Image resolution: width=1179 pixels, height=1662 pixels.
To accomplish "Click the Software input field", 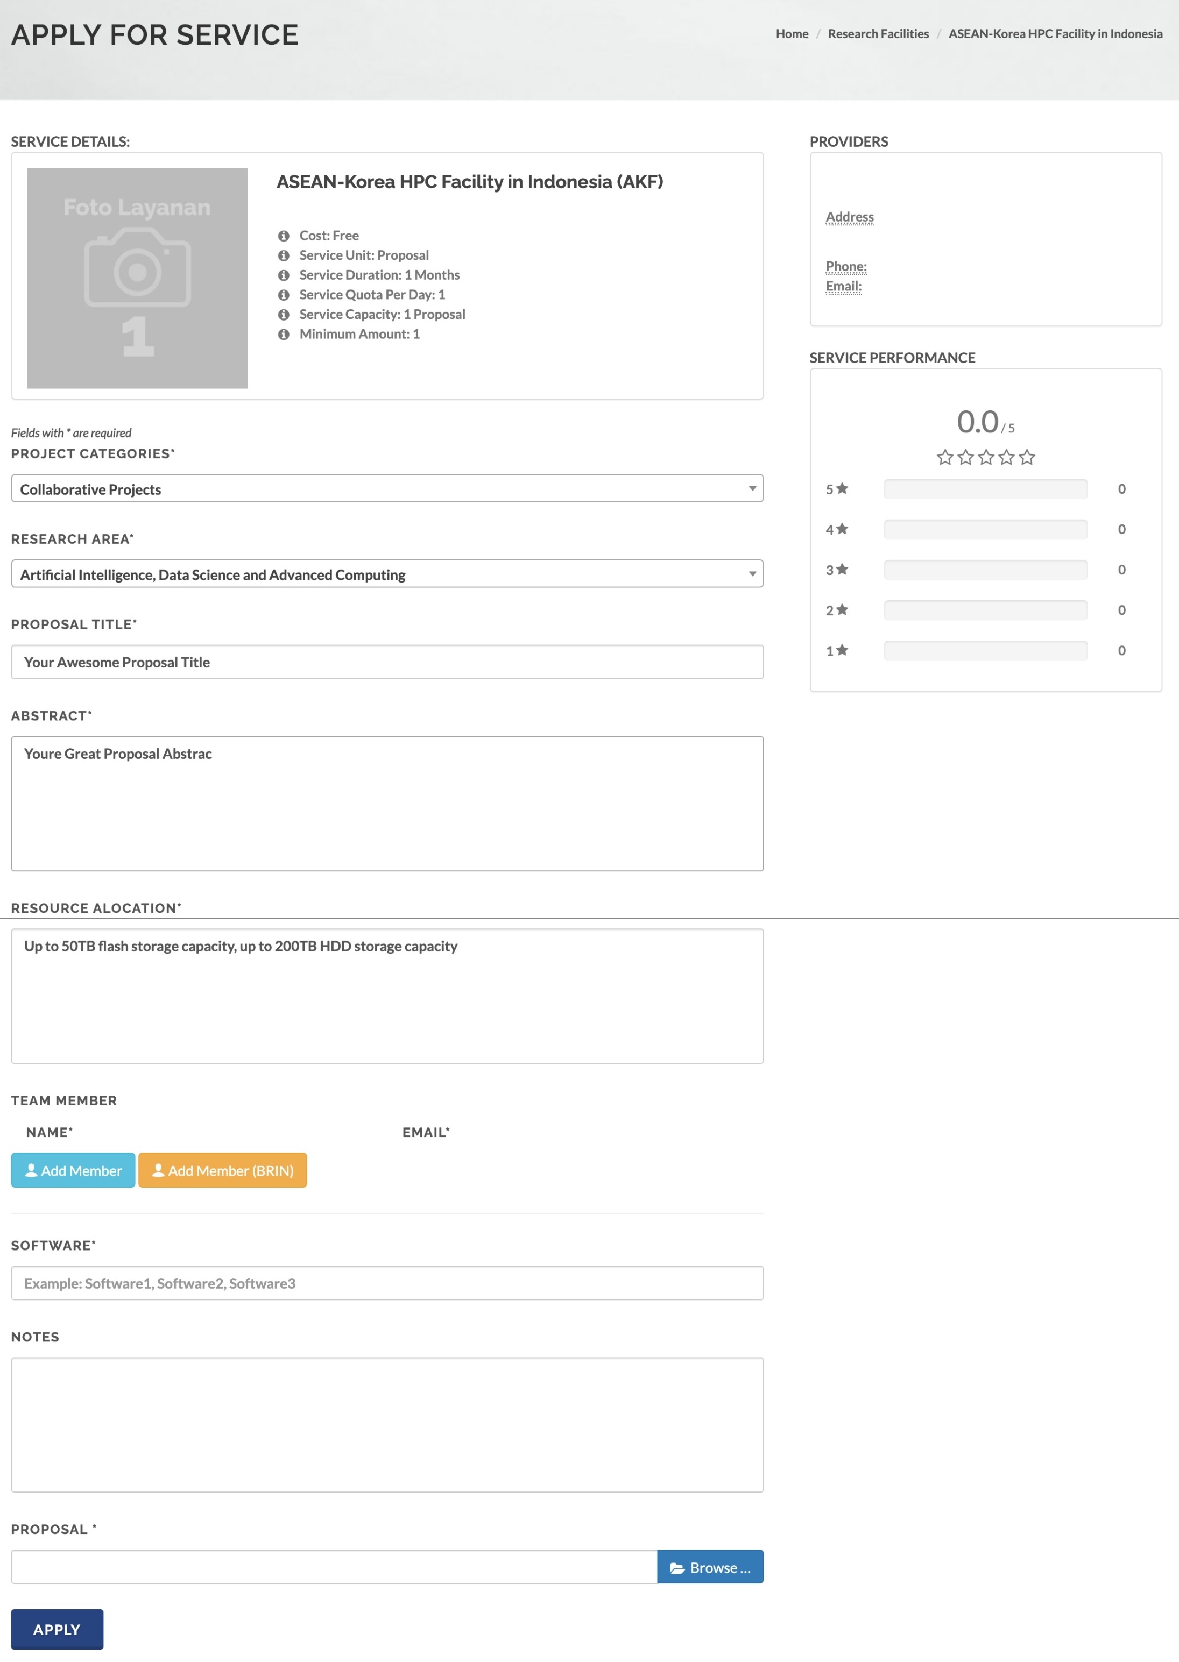I will pyautogui.click(x=387, y=1283).
